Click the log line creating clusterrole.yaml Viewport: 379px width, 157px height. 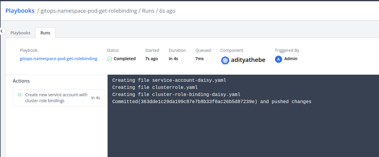click(155, 87)
